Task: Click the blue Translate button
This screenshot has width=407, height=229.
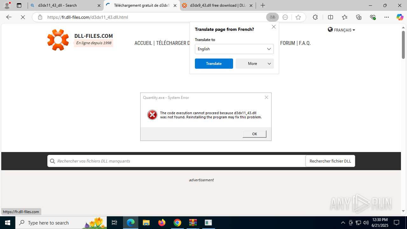Action: pos(214,64)
